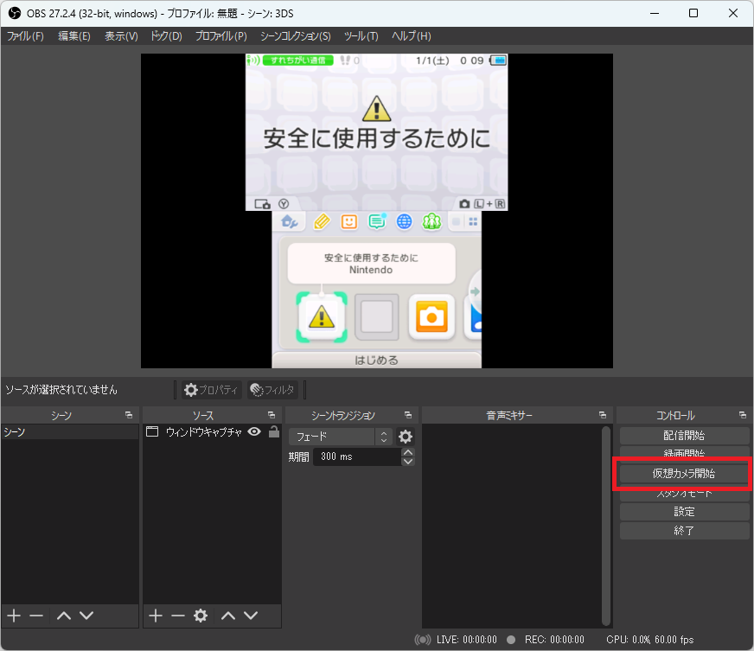Toggle visibility eye of ウィンドウキャプチャ
754x651 pixels.
tap(254, 431)
